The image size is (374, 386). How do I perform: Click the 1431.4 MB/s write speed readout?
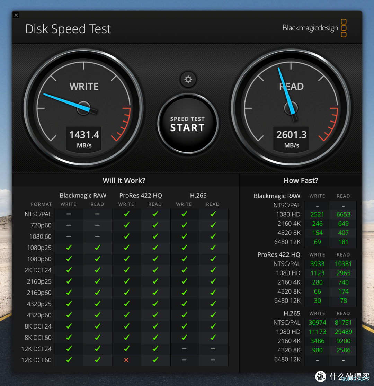pyautogui.click(x=84, y=139)
